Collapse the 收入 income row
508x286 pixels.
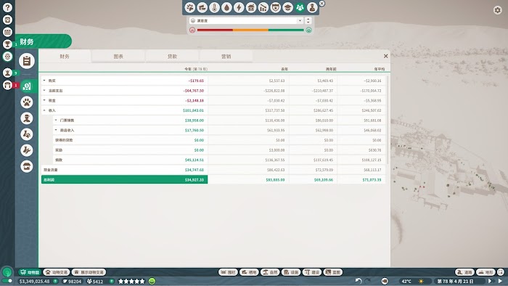point(124,110)
